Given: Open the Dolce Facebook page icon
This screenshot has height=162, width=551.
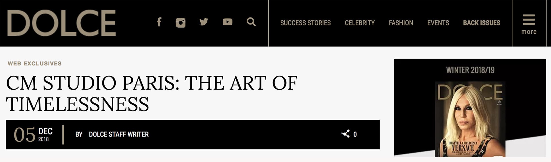Looking at the screenshot, I should tap(159, 22).
